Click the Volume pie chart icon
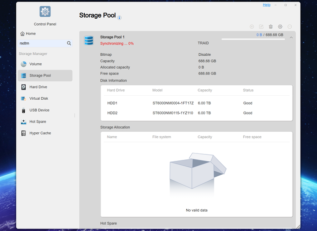 23,64
